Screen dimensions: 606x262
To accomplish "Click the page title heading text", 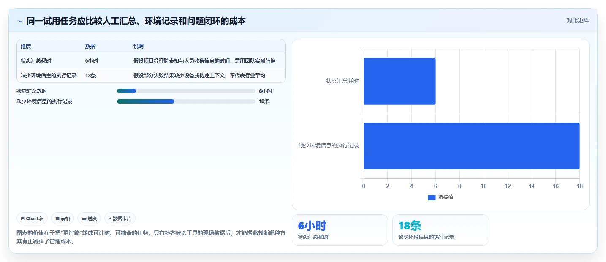I will (136, 21).
